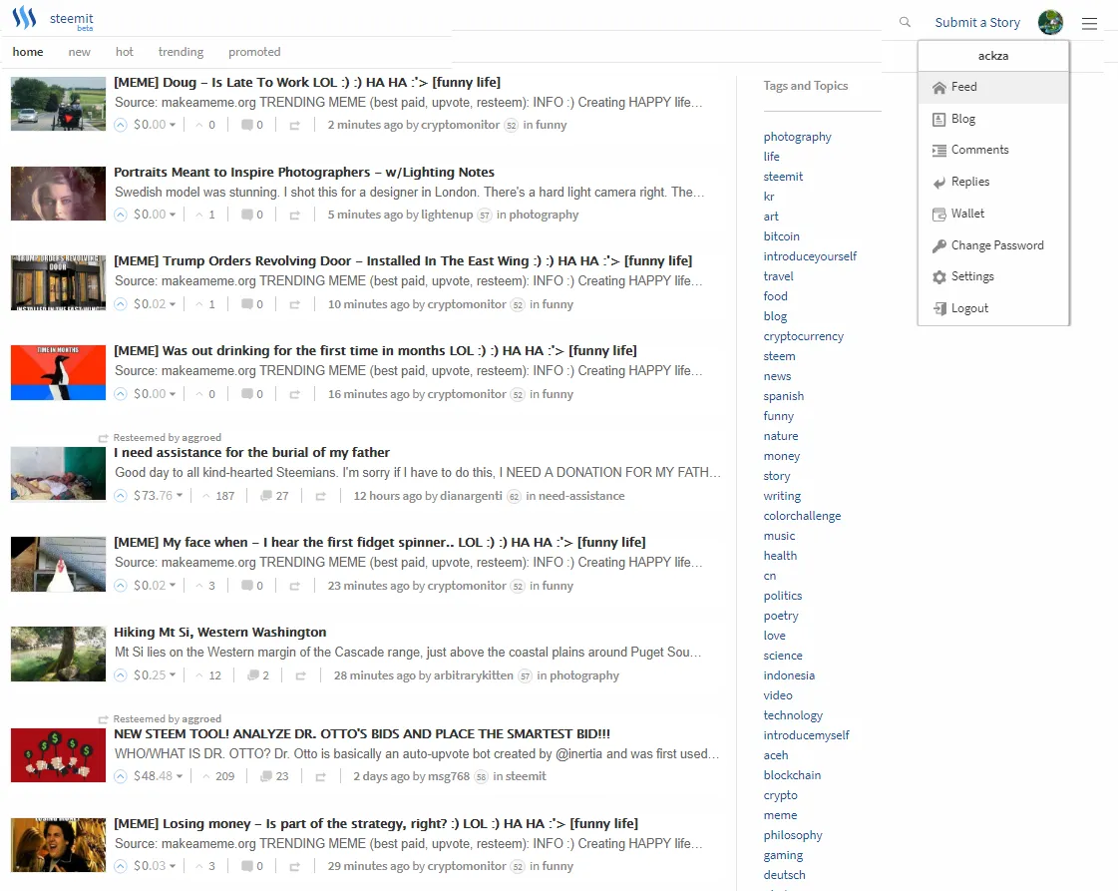Image resolution: width=1118 pixels, height=891 pixels.
Task: Open penguin thumbnail of Was out drinking meme
Action: tap(59, 372)
